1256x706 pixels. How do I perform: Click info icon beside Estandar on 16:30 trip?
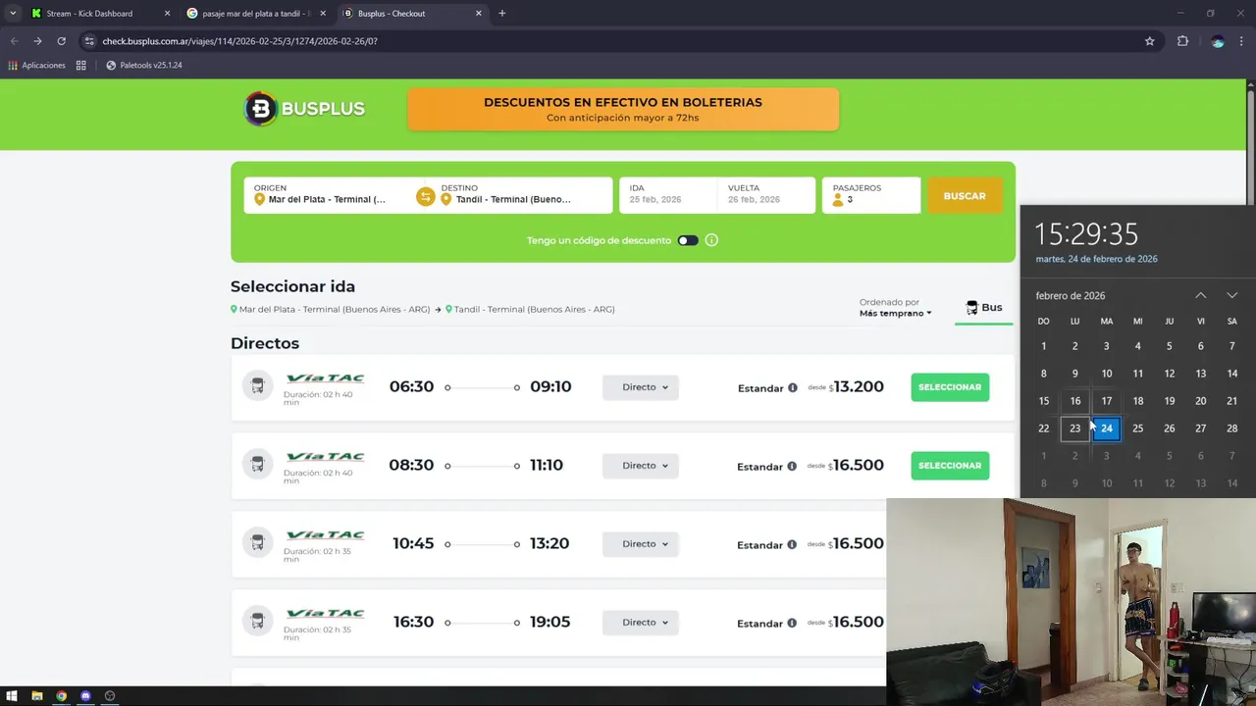pyautogui.click(x=792, y=623)
